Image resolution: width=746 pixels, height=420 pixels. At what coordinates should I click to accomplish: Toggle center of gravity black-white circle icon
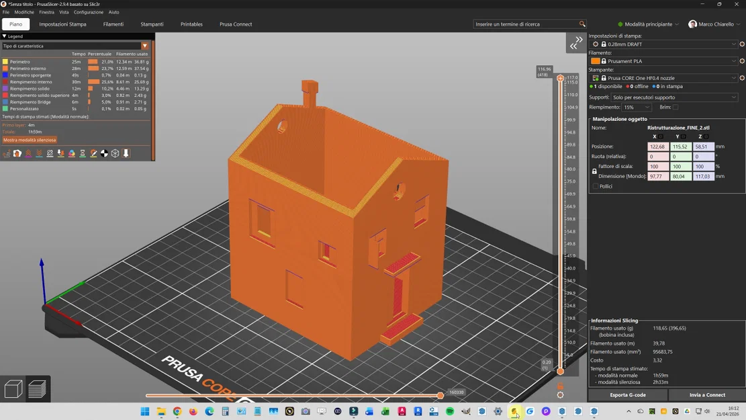[104, 153]
